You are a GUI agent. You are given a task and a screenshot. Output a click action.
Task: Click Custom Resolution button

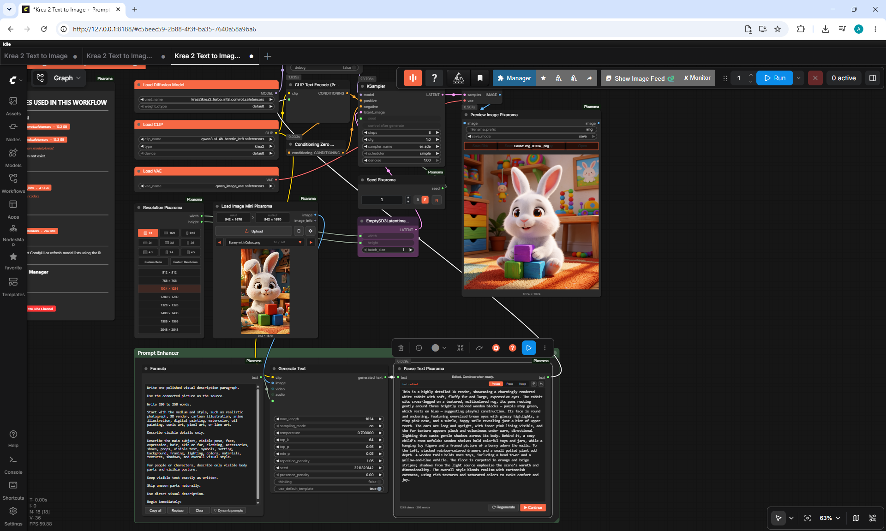click(x=185, y=262)
